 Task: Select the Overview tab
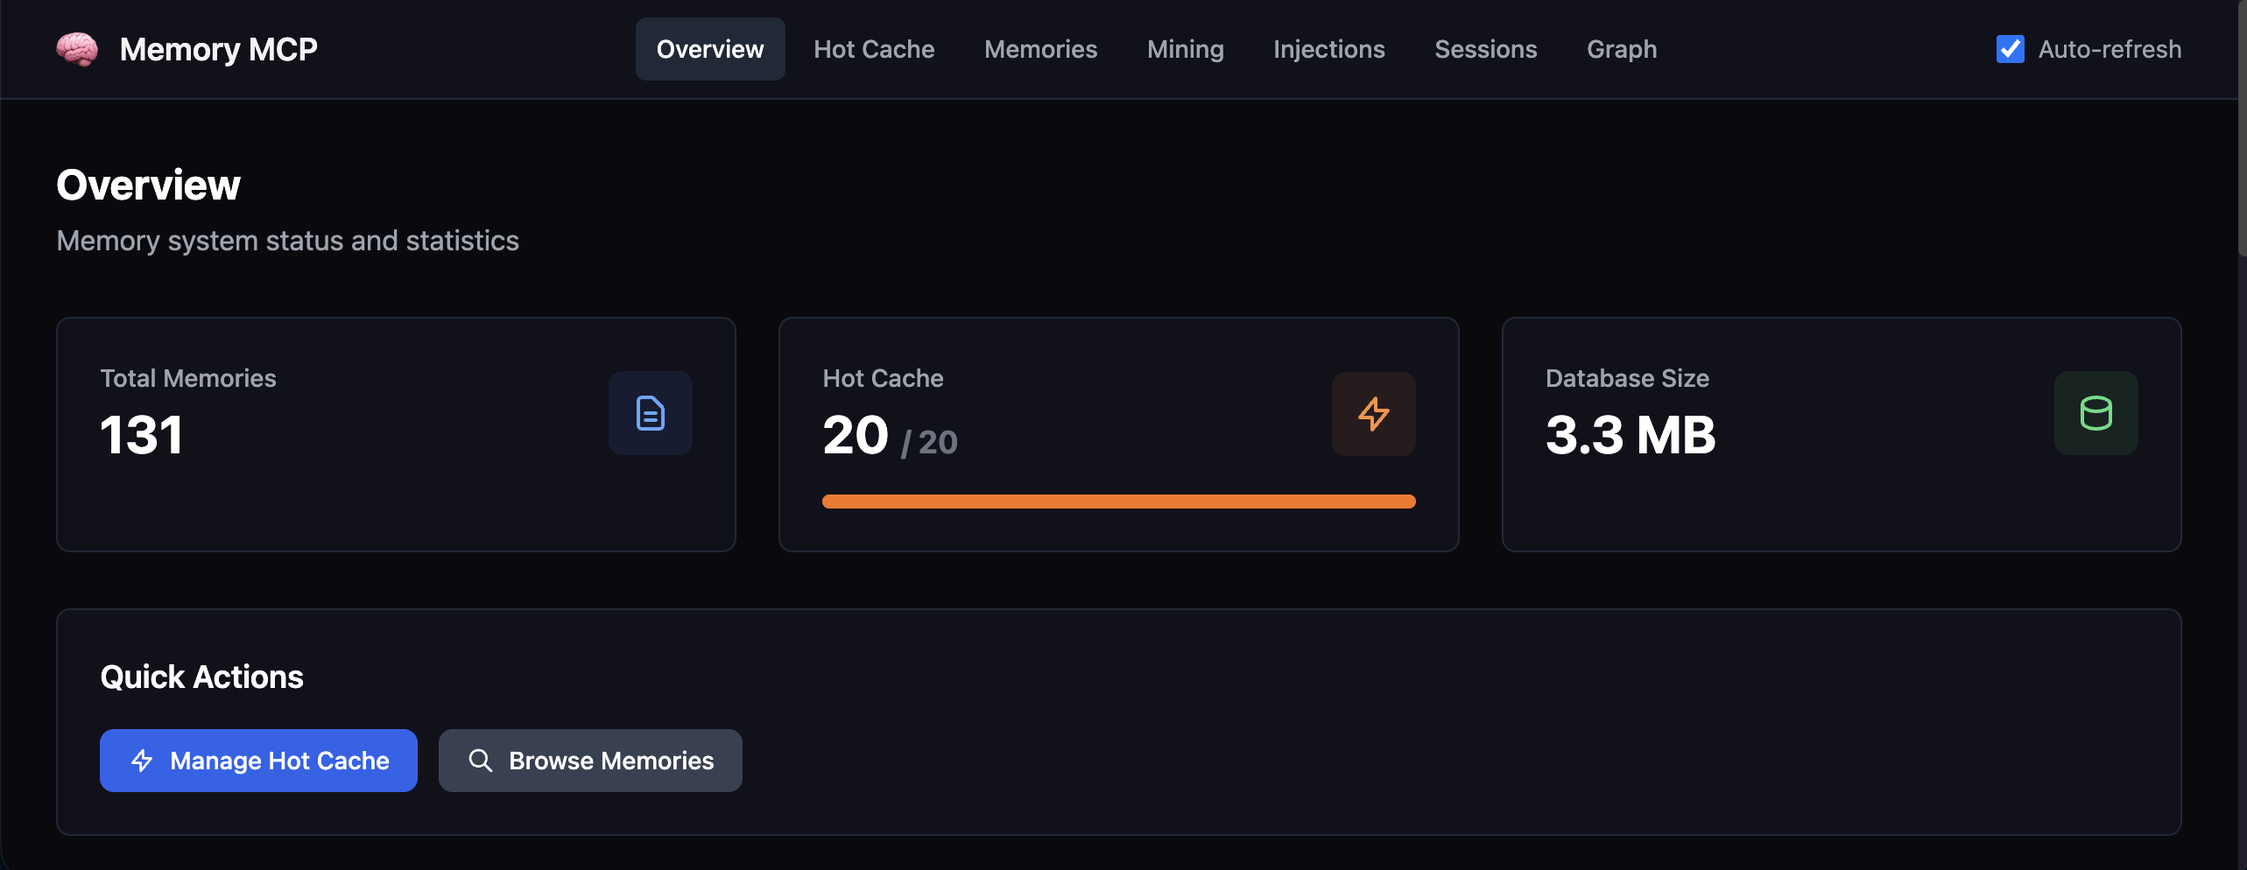coord(709,49)
